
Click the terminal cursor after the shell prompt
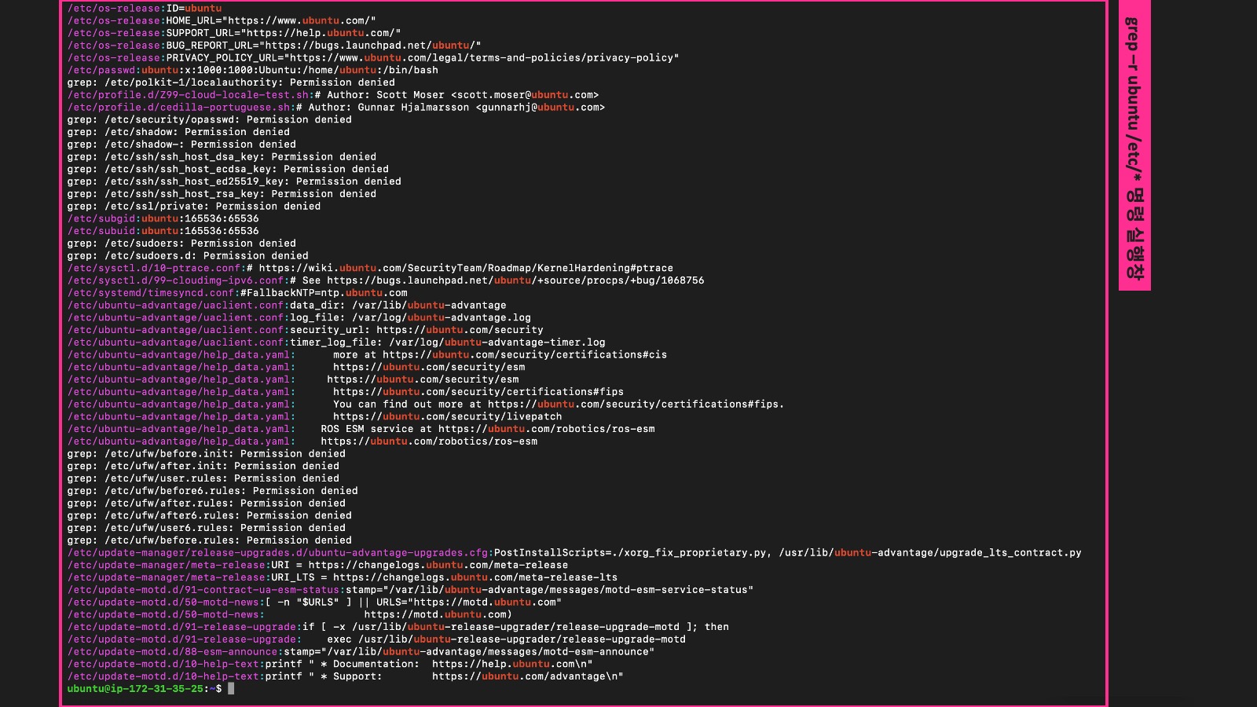click(x=231, y=689)
